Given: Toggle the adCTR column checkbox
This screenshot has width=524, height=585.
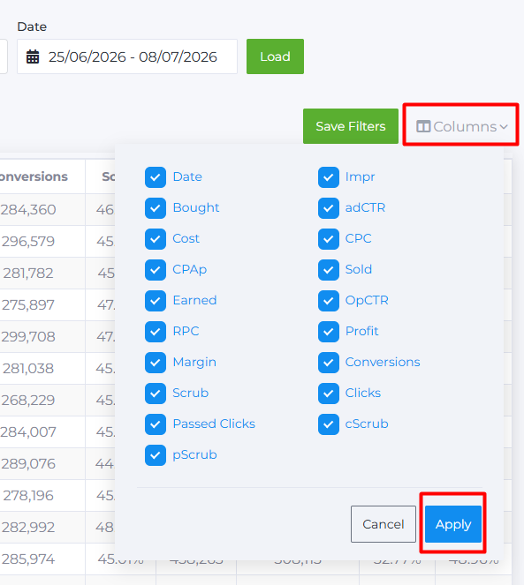Looking at the screenshot, I should (329, 208).
